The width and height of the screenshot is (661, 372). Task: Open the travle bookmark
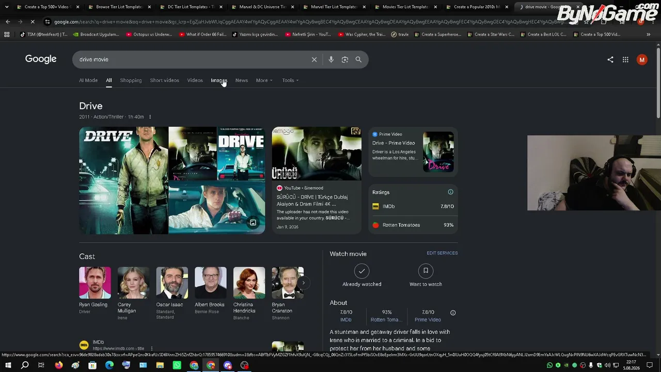tap(400, 35)
